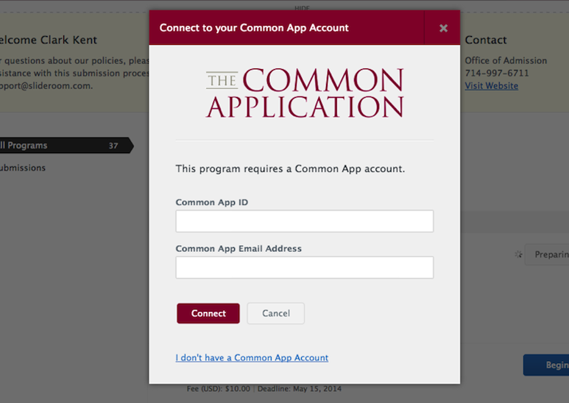Click the Common App Email Address label
This screenshot has width=569, height=403.
coord(238,249)
